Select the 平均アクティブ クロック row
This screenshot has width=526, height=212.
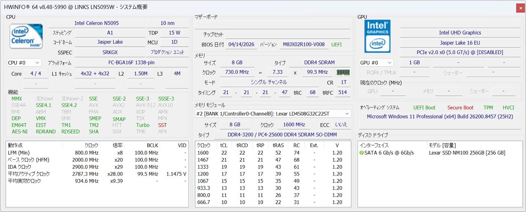97,174
